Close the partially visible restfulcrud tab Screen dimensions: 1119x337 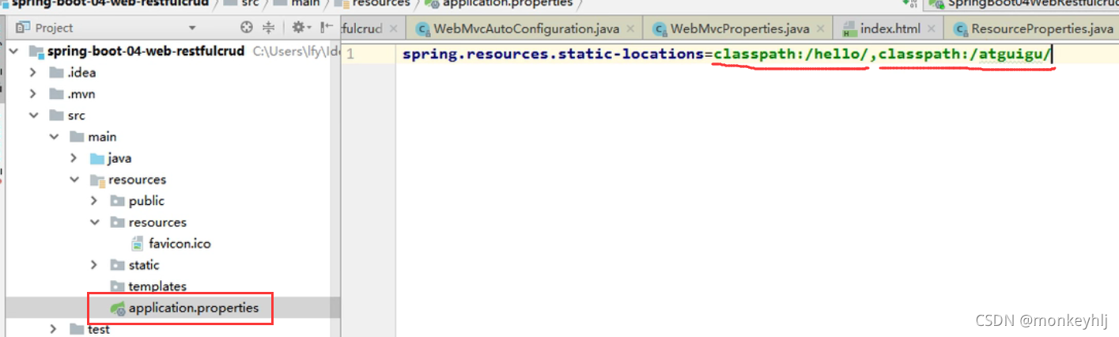coord(395,29)
